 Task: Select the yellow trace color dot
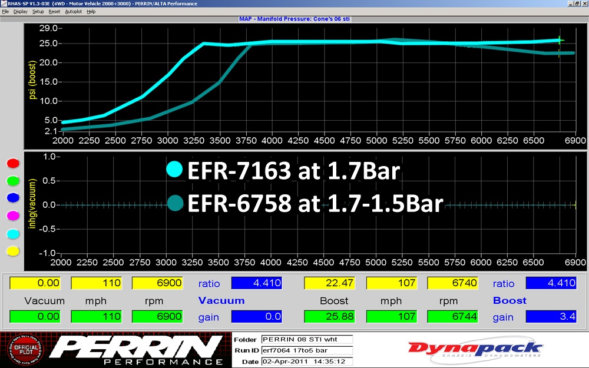(13, 251)
